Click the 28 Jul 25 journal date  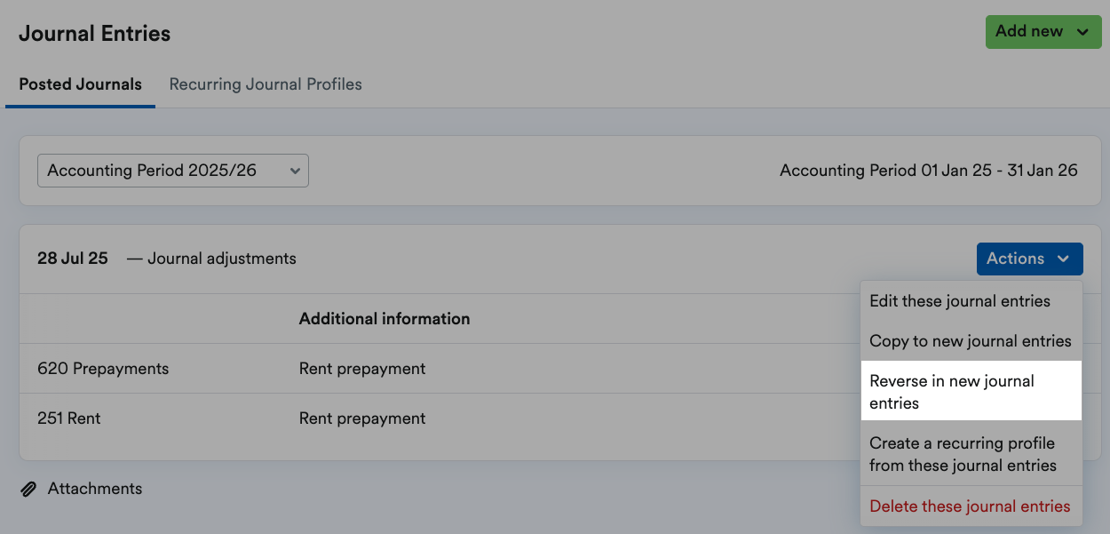73,259
